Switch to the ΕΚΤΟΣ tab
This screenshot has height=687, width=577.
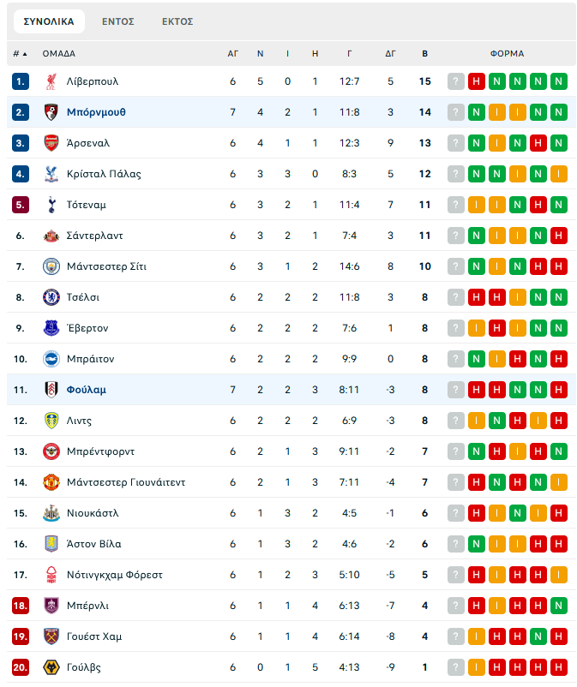coord(177,21)
